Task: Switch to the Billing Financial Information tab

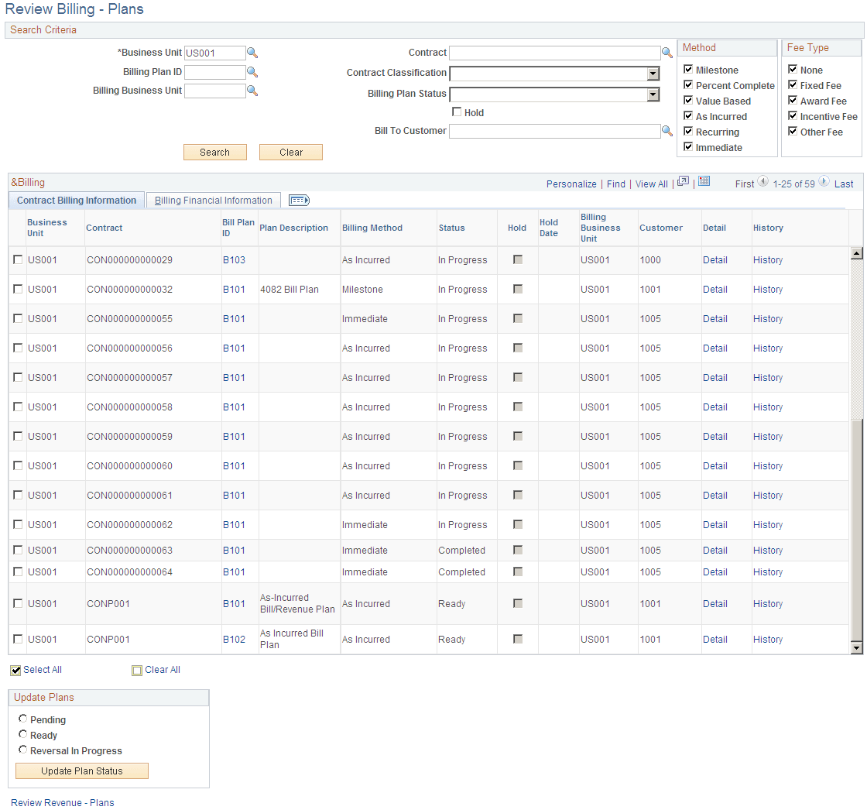Action: point(213,200)
